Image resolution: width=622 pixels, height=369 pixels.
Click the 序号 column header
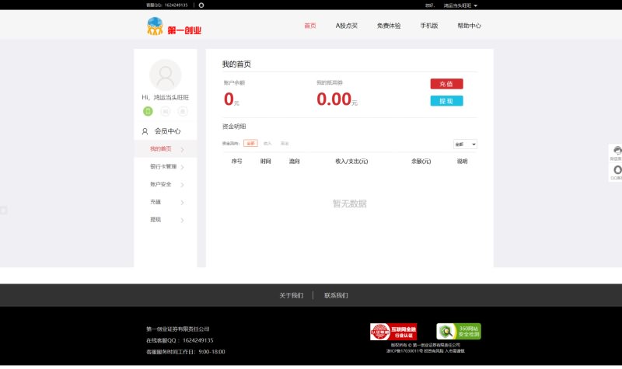pos(236,162)
